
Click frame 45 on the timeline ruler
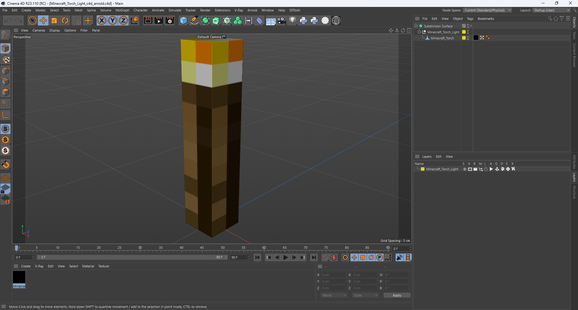tap(202, 248)
